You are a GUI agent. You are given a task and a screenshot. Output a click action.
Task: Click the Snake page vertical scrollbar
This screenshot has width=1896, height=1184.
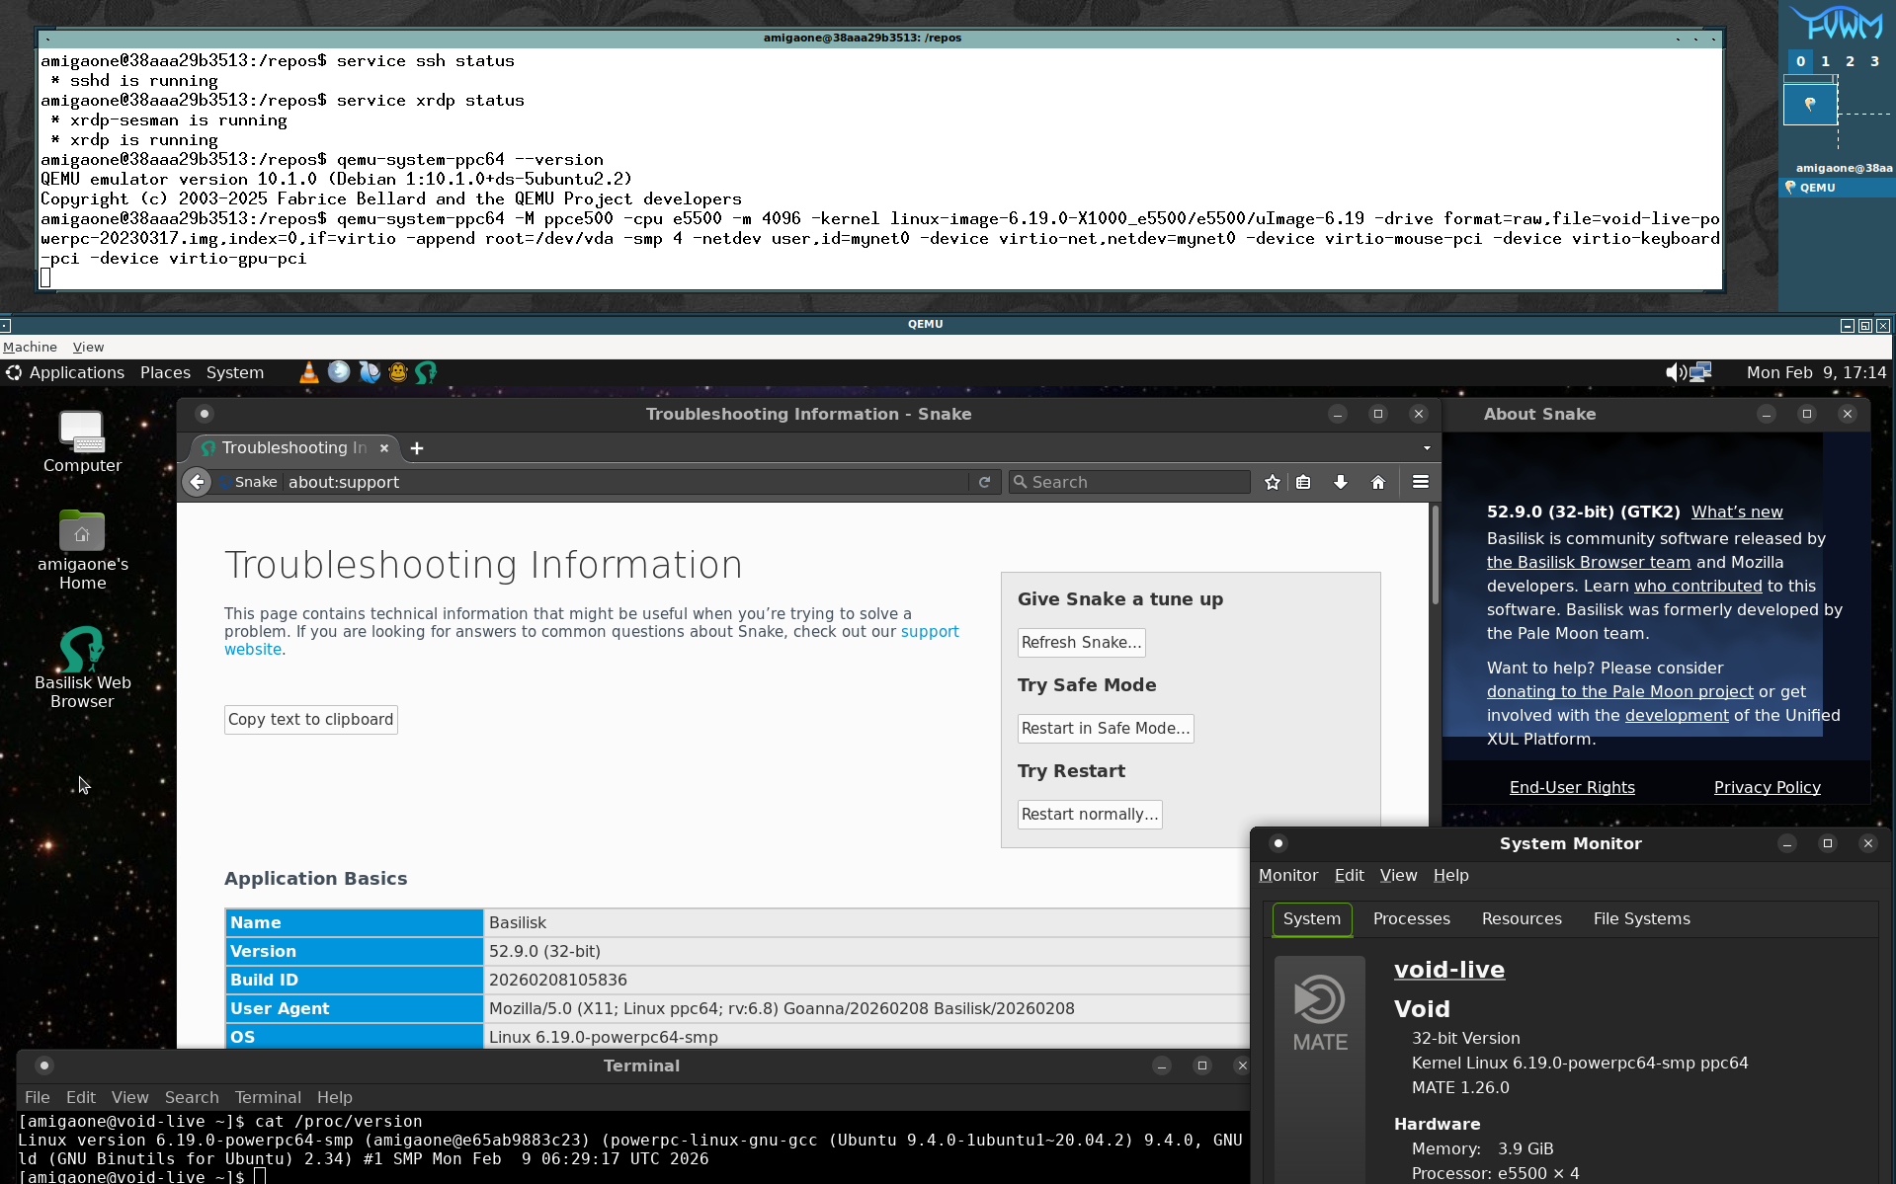[x=1435, y=555]
